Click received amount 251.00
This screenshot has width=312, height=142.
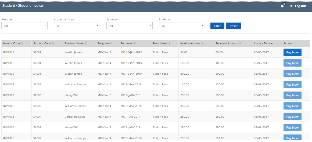(x=220, y=138)
